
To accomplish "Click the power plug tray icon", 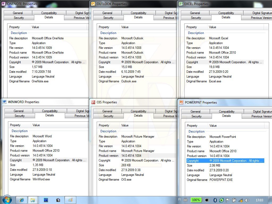I will tap(207, 200).
